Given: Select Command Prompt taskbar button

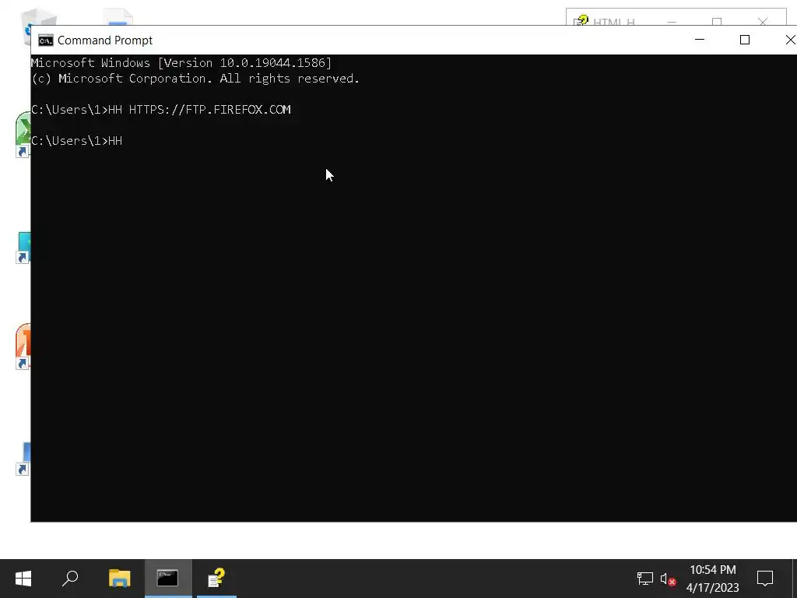Looking at the screenshot, I should pyautogui.click(x=168, y=579).
